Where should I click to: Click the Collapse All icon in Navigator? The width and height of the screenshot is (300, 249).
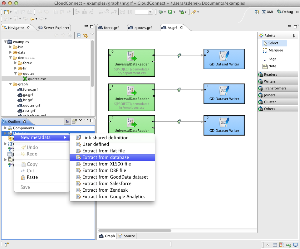[79, 35]
